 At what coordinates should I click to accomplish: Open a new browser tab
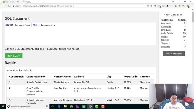(x=28, y=2)
